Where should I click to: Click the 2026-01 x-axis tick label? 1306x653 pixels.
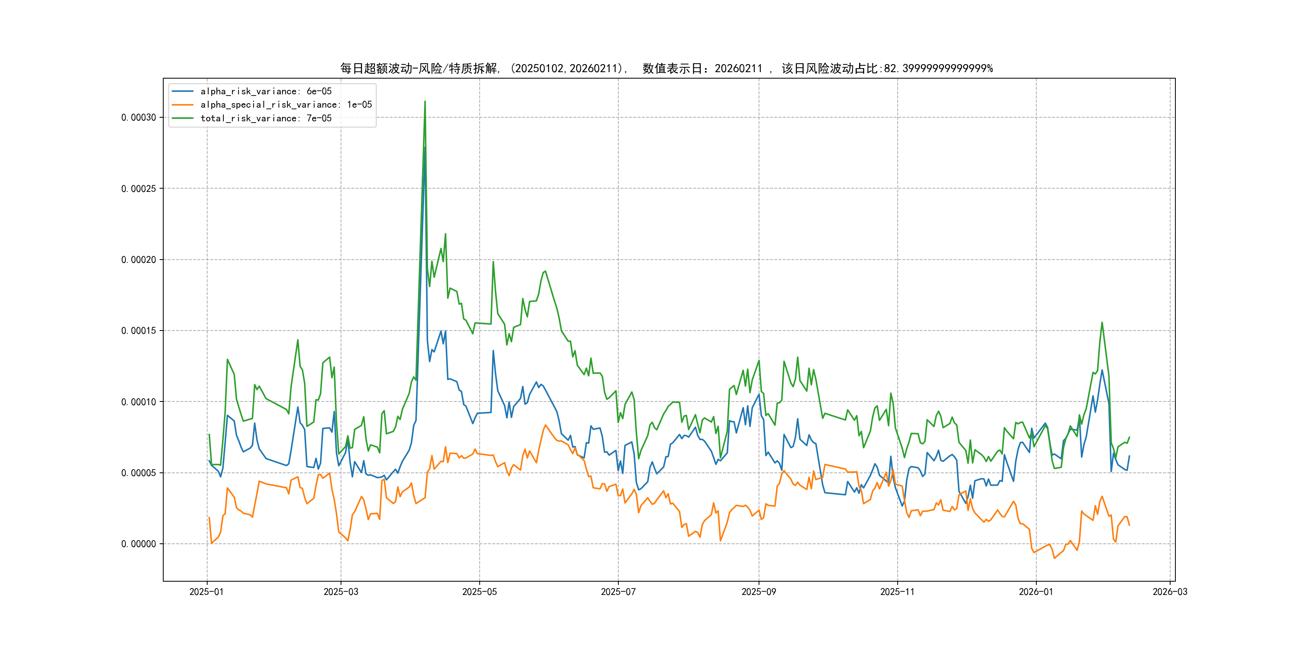pyautogui.click(x=1036, y=592)
